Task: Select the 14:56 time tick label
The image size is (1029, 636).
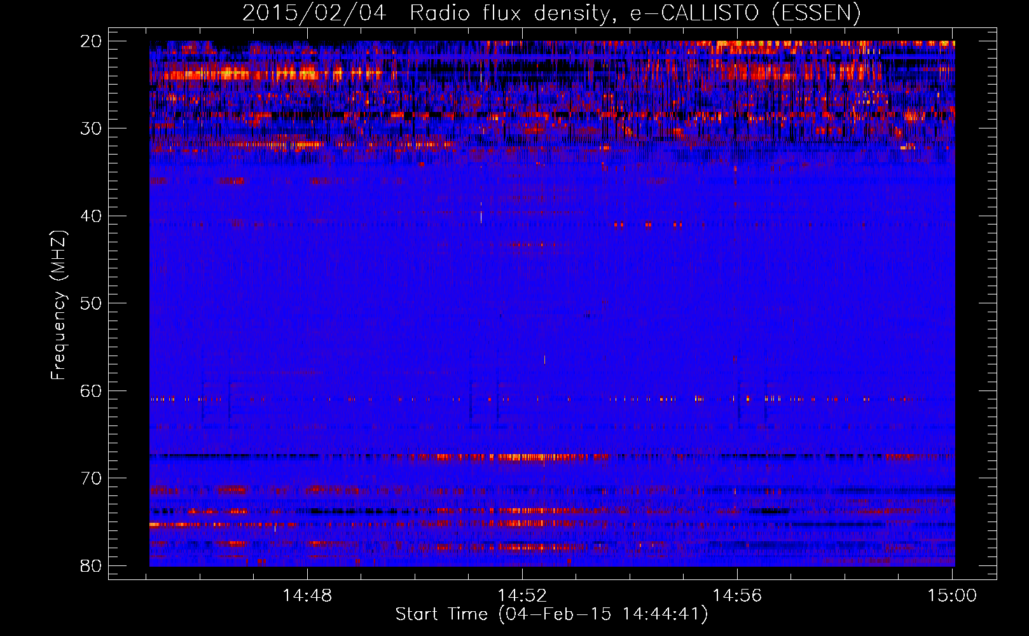Action: 737,596
